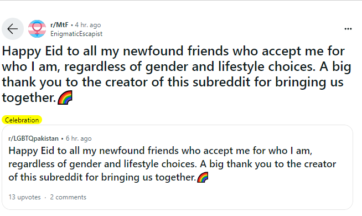The width and height of the screenshot is (362, 216).
Task: Visit the r/MtF subreddit link
Action: 59,25
